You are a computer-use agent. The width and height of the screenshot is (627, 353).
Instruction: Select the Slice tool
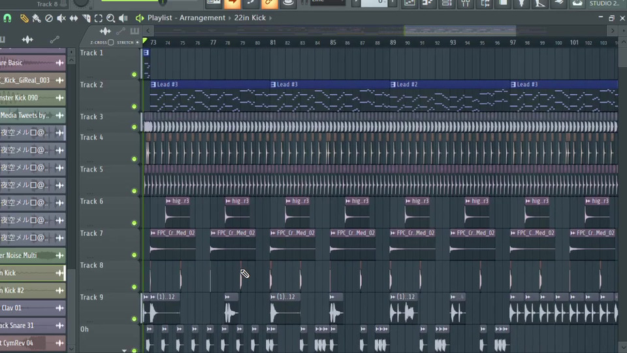pyautogui.click(x=86, y=18)
